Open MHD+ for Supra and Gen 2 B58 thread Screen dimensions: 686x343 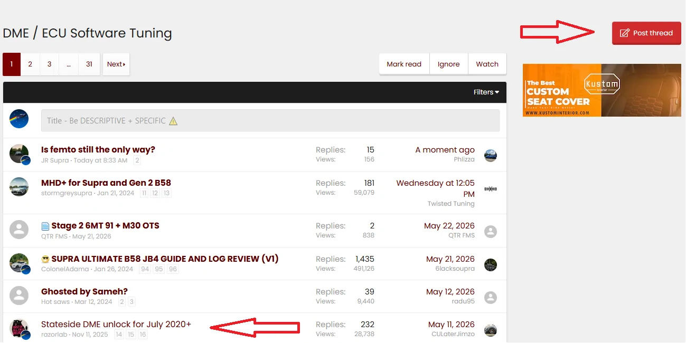click(x=106, y=183)
